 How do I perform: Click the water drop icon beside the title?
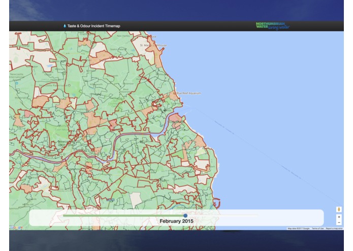[x=65, y=26]
